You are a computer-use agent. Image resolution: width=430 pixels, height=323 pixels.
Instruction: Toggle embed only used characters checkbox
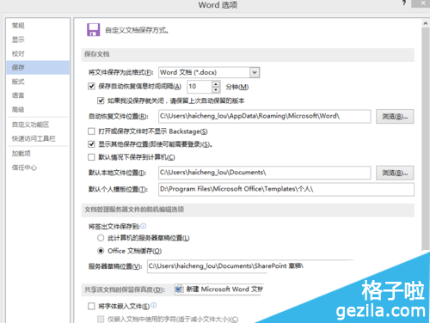coord(101,319)
